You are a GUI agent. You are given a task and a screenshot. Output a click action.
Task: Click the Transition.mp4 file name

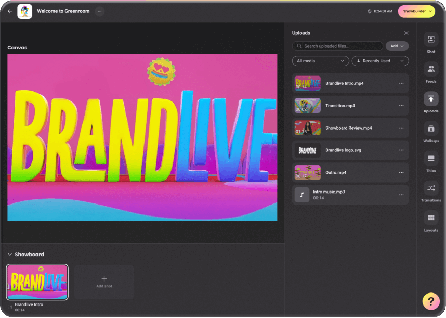[340, 106]
